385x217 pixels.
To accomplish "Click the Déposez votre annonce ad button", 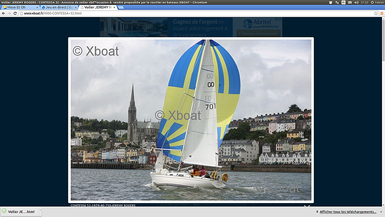I will tap(259, 34).
